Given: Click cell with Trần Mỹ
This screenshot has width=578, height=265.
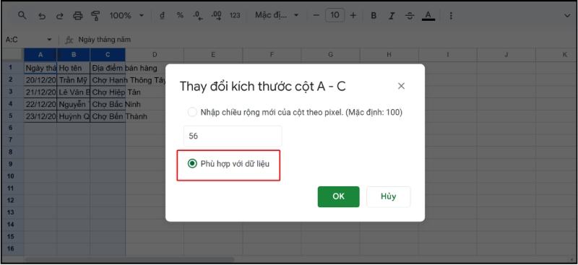Looking at the screenshot, I should (x=74, y=80).
